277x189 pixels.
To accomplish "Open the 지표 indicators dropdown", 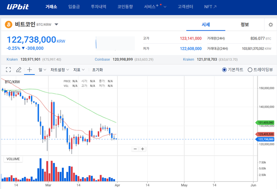I will point(79,70).
